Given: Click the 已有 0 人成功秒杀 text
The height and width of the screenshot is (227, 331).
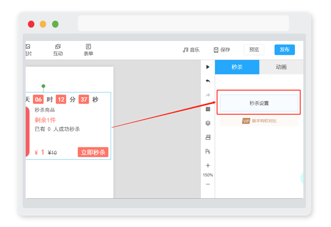Looking at the screenshot, I should 57,129.
